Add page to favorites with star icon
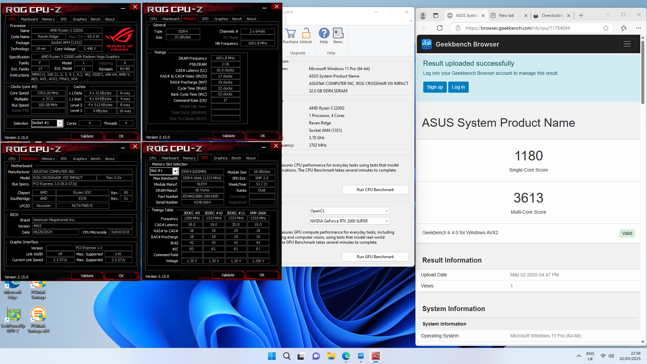647x364 pixels. tap(606, 28)
